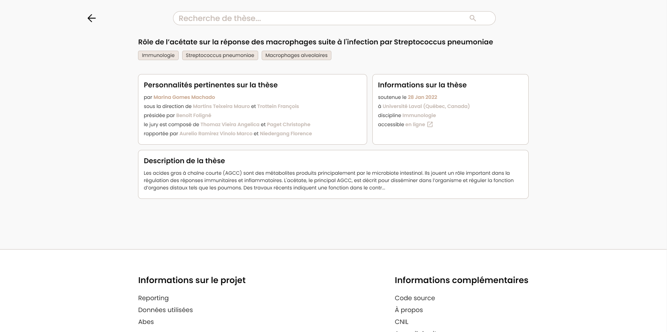Select the Macrophages alveolaires tag
667x332 pixels.
coord(296,55)
